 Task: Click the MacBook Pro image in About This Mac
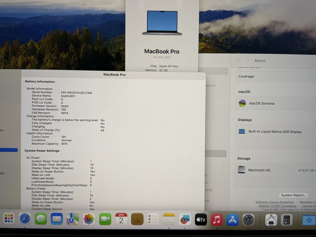click(x=162, y=23)
